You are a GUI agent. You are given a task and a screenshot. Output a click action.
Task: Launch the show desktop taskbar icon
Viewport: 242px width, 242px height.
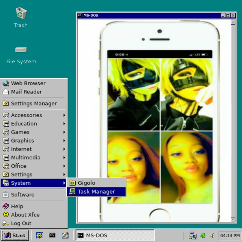click(39, 235)
